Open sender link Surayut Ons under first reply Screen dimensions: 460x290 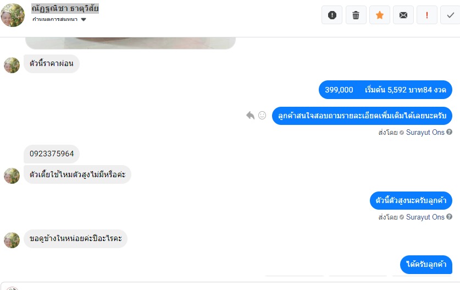(425, 132)
